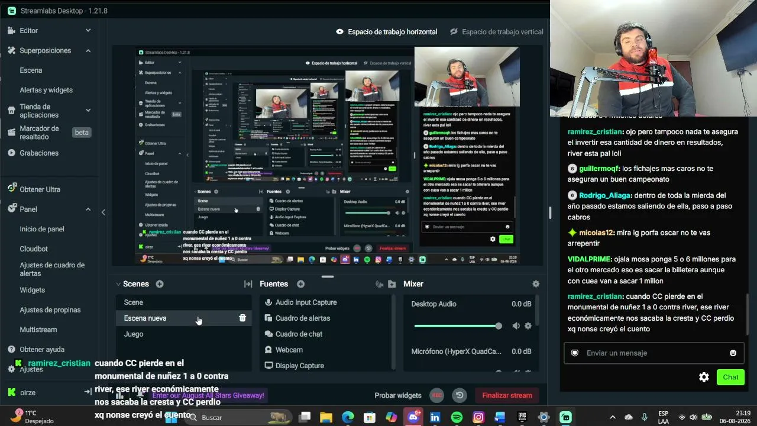Screen dimensions: 757x426
Task: Open the August All Stars Giveaway link
Action: tap(208, 395)
